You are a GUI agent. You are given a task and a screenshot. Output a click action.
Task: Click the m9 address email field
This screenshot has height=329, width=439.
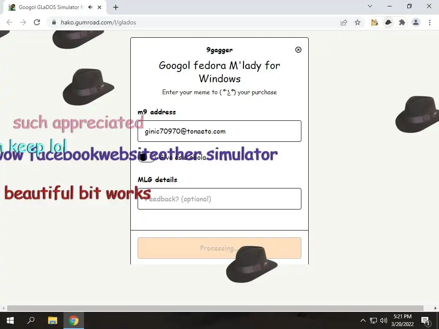219,131
